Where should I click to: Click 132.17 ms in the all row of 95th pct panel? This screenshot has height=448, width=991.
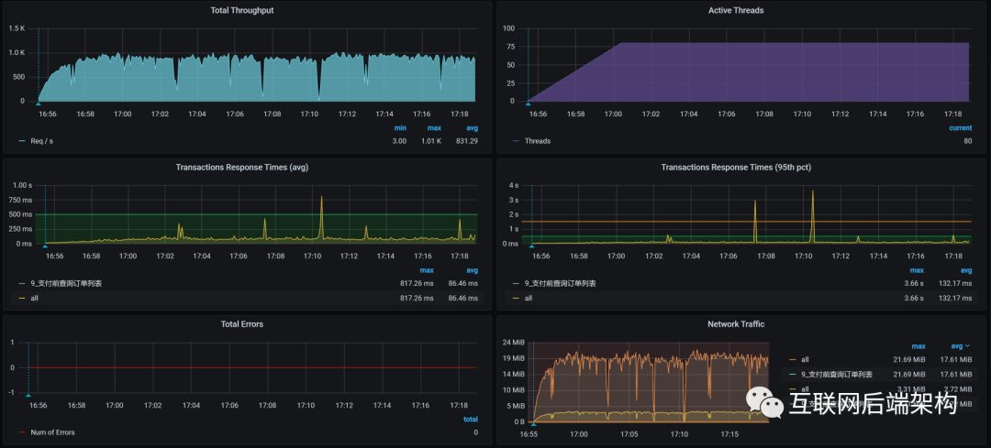[x=954, y=297]
